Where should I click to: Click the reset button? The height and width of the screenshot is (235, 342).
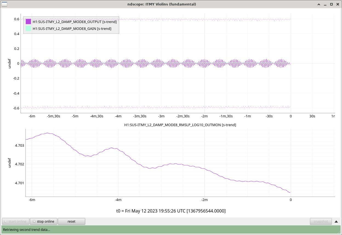(71, 221)
